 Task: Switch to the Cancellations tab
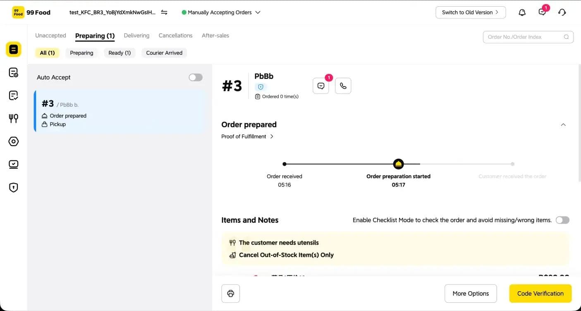click(x=175, y=35)
